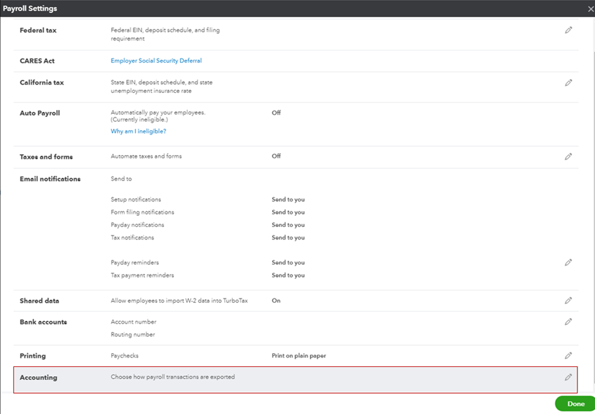595x414 pixels.
Task: Click Why am I ineligible link
Action: point(139,131)
